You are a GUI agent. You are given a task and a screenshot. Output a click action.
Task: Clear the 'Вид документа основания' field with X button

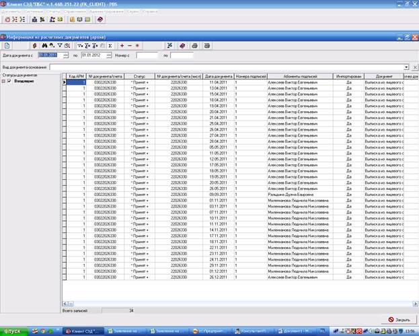(415, 67)
